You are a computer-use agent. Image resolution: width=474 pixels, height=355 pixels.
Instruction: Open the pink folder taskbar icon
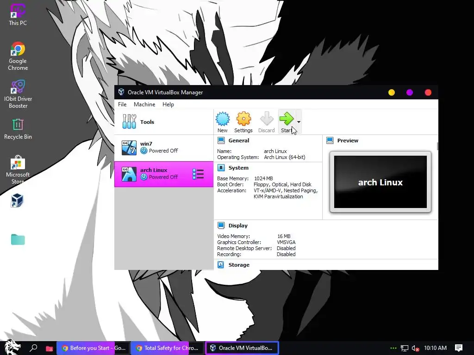(x=49, y=349)
